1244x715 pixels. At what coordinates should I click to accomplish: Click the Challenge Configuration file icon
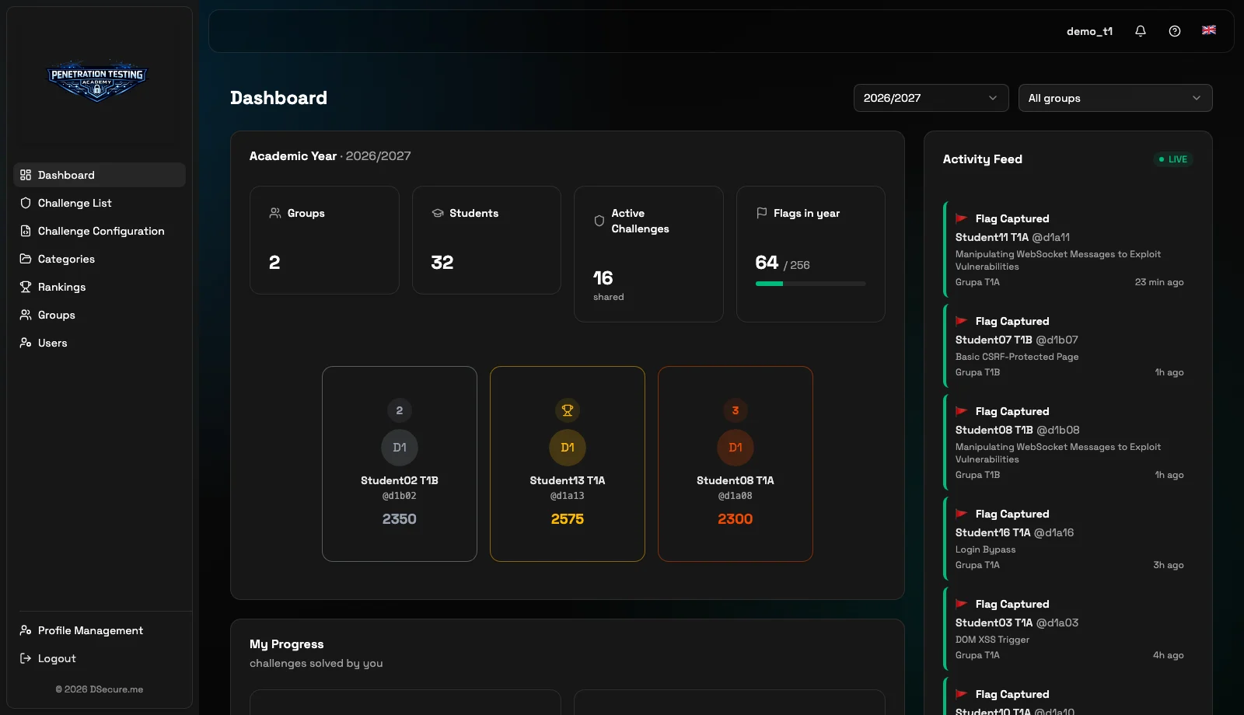(x=26, y=231)
